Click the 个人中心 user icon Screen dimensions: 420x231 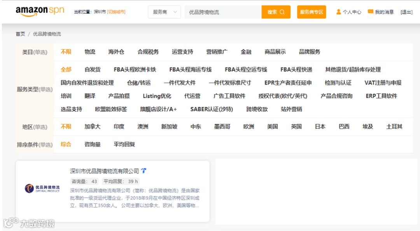(x=339, y=12)
